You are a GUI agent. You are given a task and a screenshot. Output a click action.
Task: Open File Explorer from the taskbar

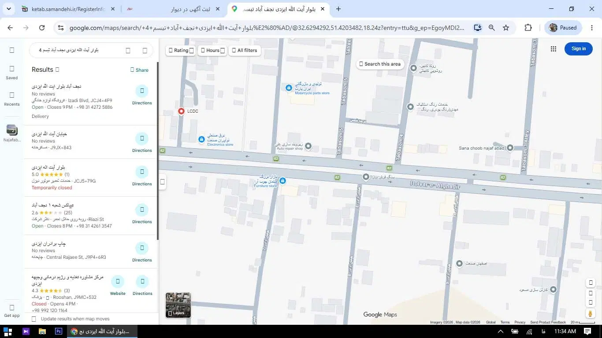[42, 331]
